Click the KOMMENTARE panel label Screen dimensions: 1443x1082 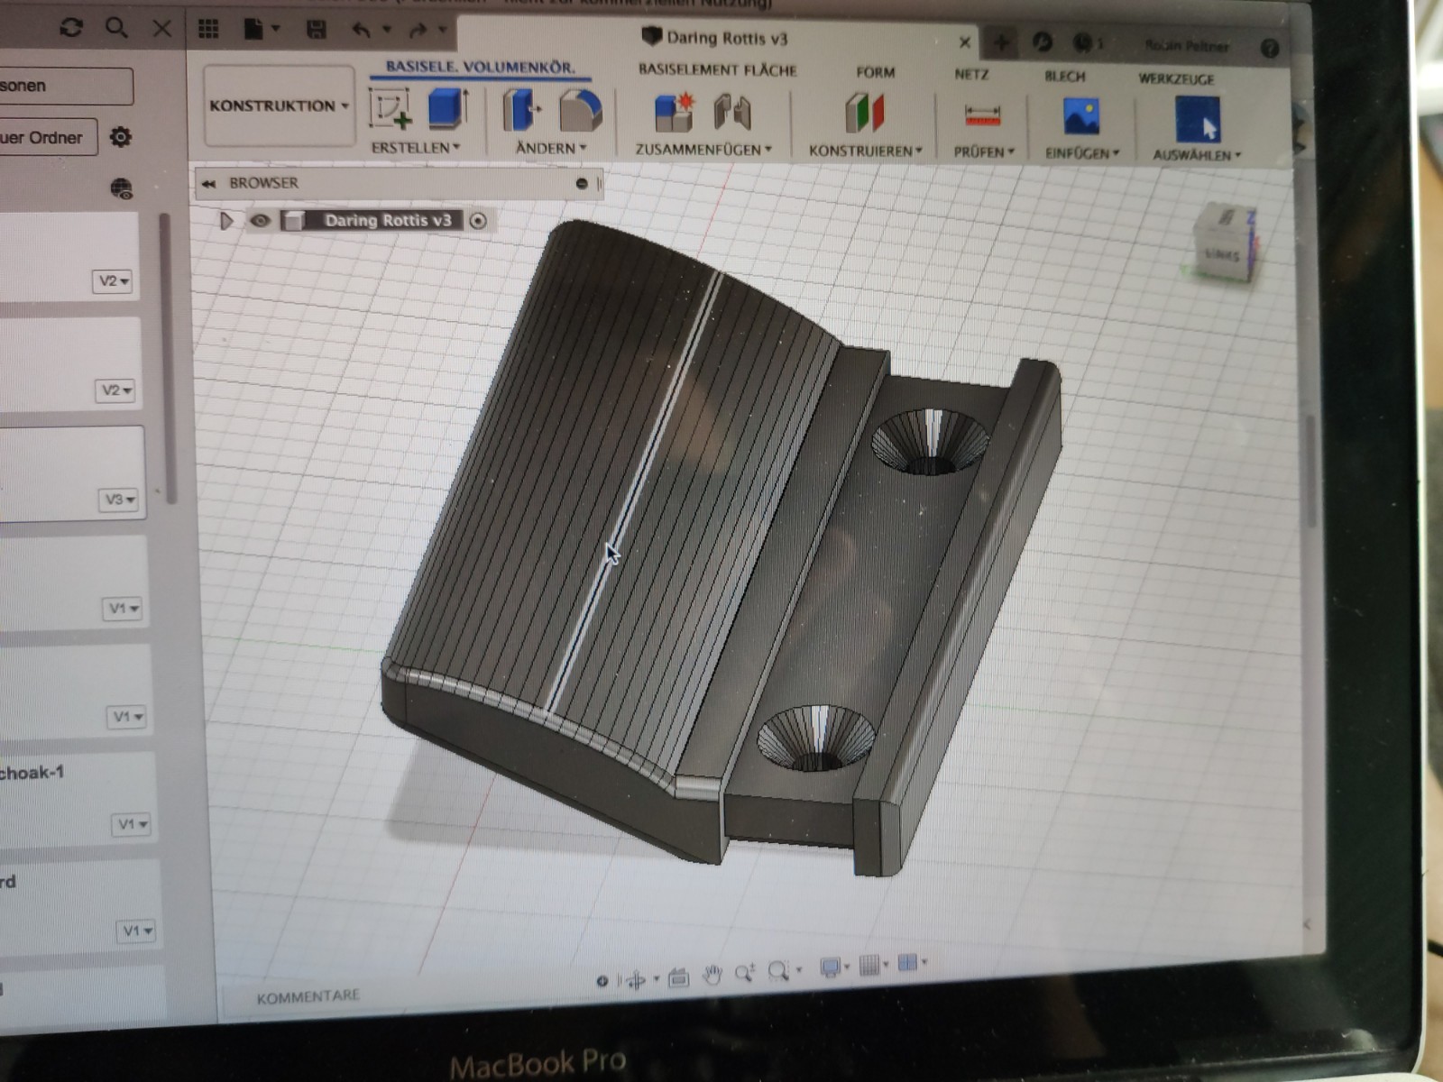point(308,996)
